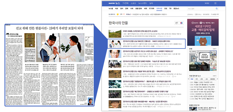The image size is (233, 112).
Task: Click thumbnail of 한불사전 article
Action: 115,44
